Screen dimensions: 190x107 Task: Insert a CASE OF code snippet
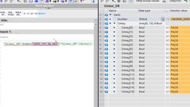click(4, 13)
